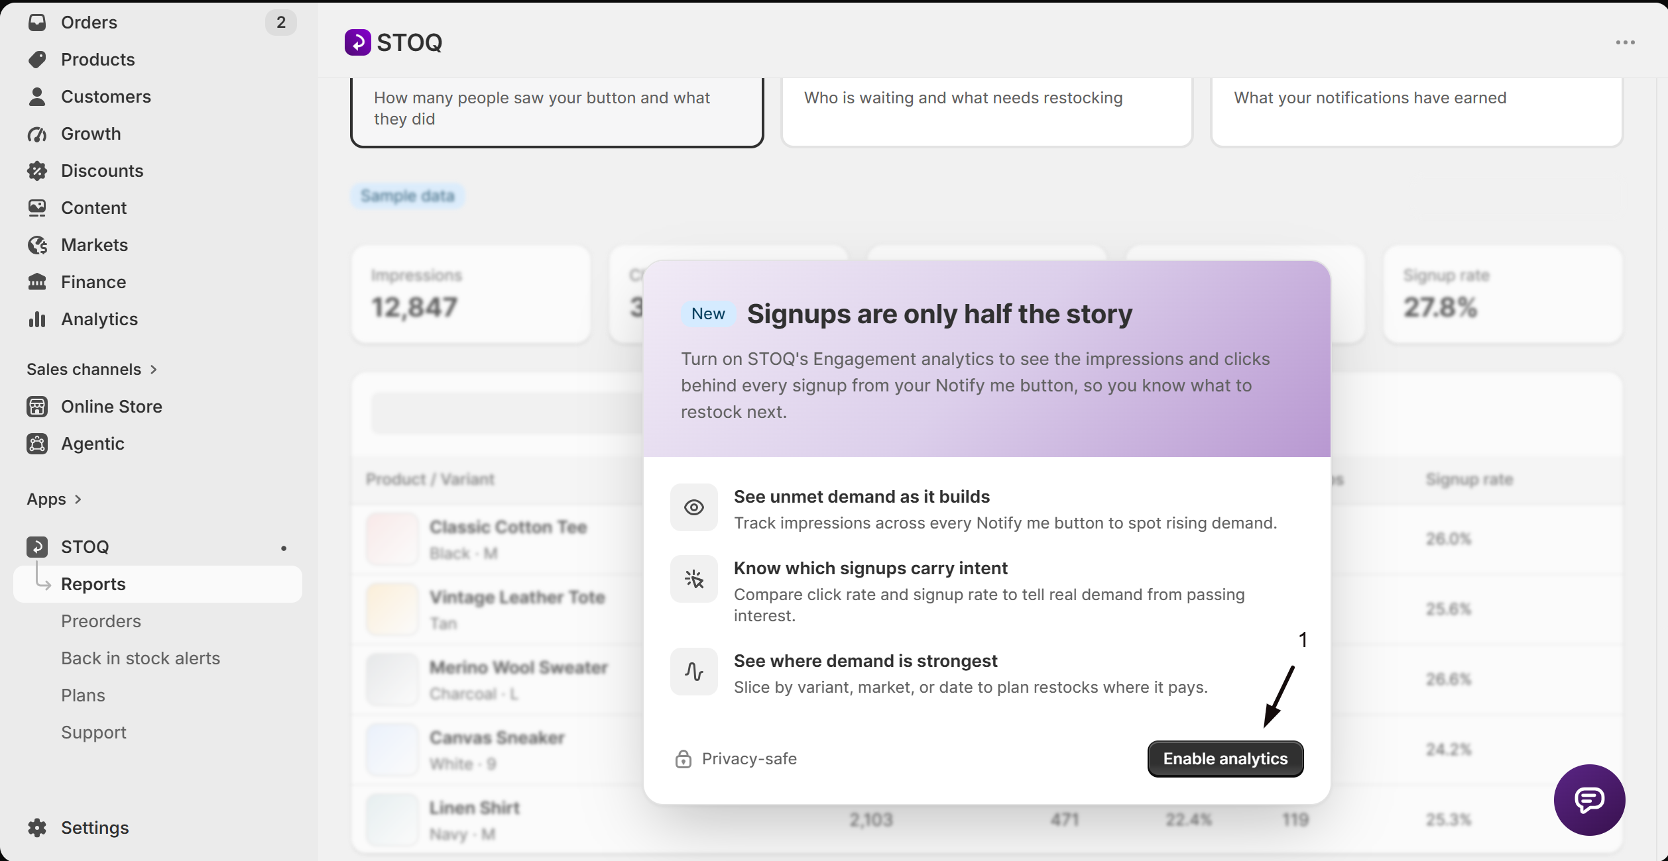Select the 'Who is waiting' report tab
The image size is (1668, 861).
986,111
